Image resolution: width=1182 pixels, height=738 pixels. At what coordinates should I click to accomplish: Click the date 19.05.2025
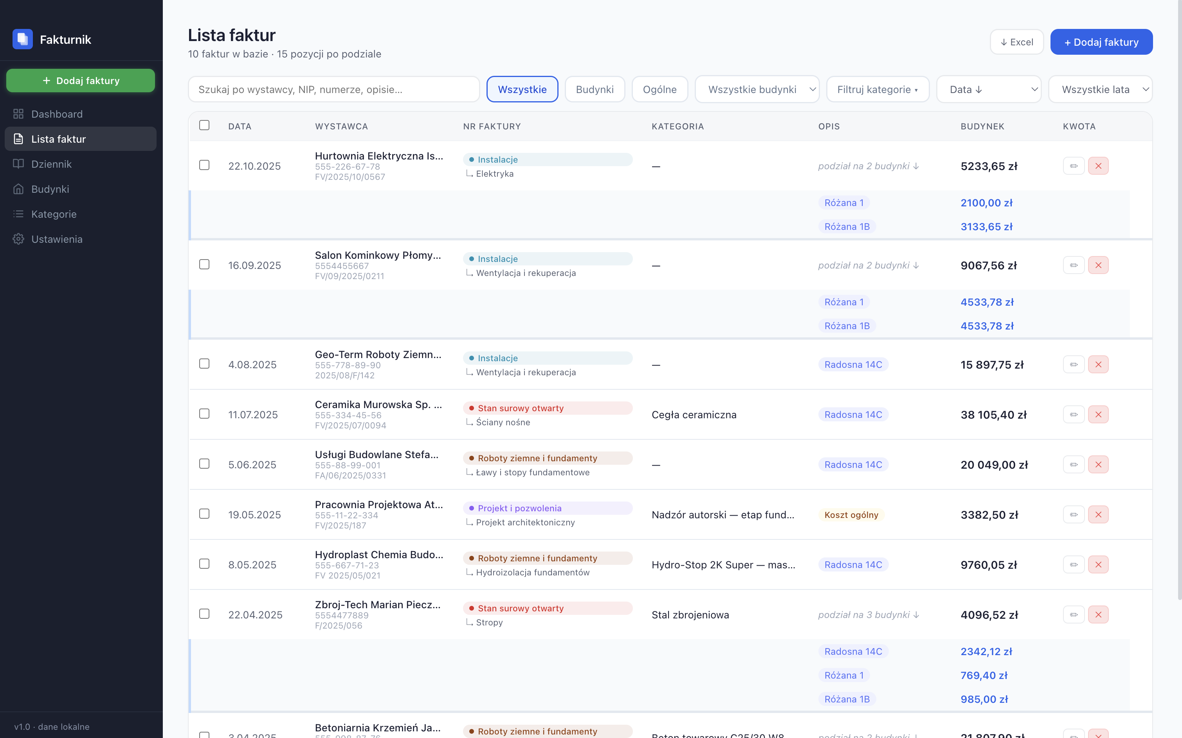click(x=254, y=515)
